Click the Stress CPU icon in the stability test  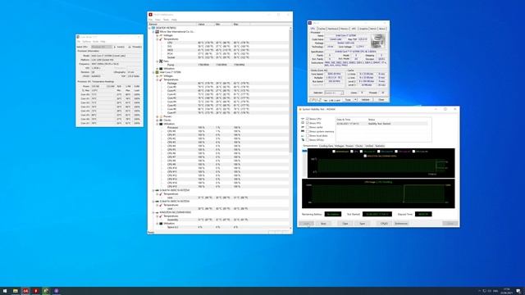(303, 119)
